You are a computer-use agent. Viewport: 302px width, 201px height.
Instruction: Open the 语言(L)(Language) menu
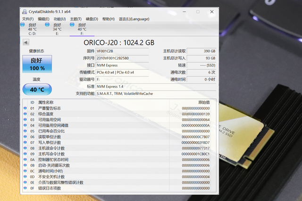[134, 19]
